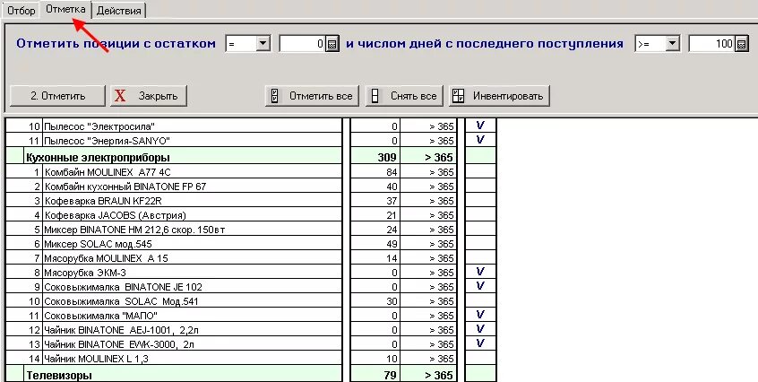Unmark the Мясорубка ЭКМ-3 row
The height and width of the screenshot is (382, 758).
pos(480,272)
